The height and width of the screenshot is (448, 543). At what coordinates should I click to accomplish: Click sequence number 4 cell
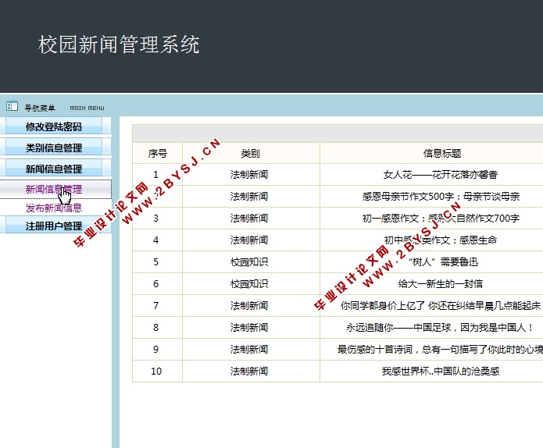156,240
